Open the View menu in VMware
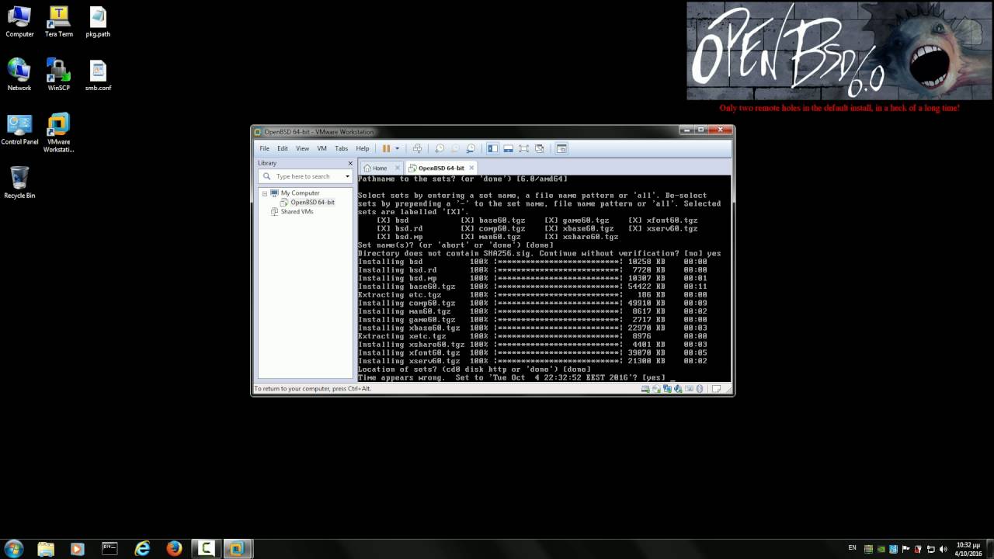This screenshot has width=994, height=559. [x=302, y=148]
